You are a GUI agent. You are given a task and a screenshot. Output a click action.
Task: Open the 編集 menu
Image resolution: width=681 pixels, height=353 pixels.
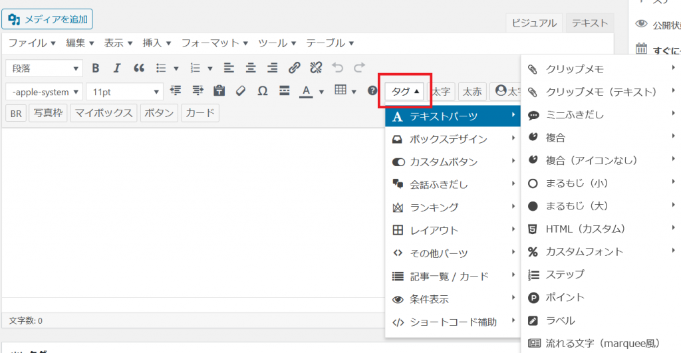coord(80,43)
